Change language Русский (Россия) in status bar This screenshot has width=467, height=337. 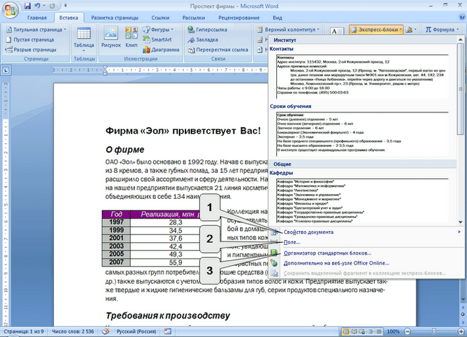[136, 331]
